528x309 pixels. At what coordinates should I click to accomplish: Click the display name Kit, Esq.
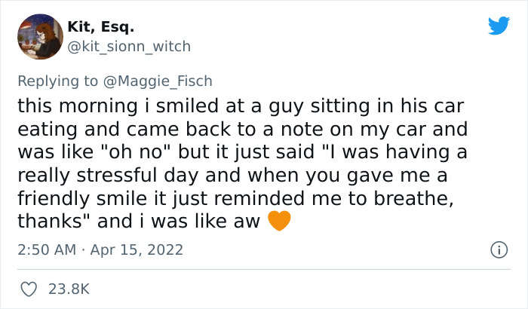tap(101, 28)
